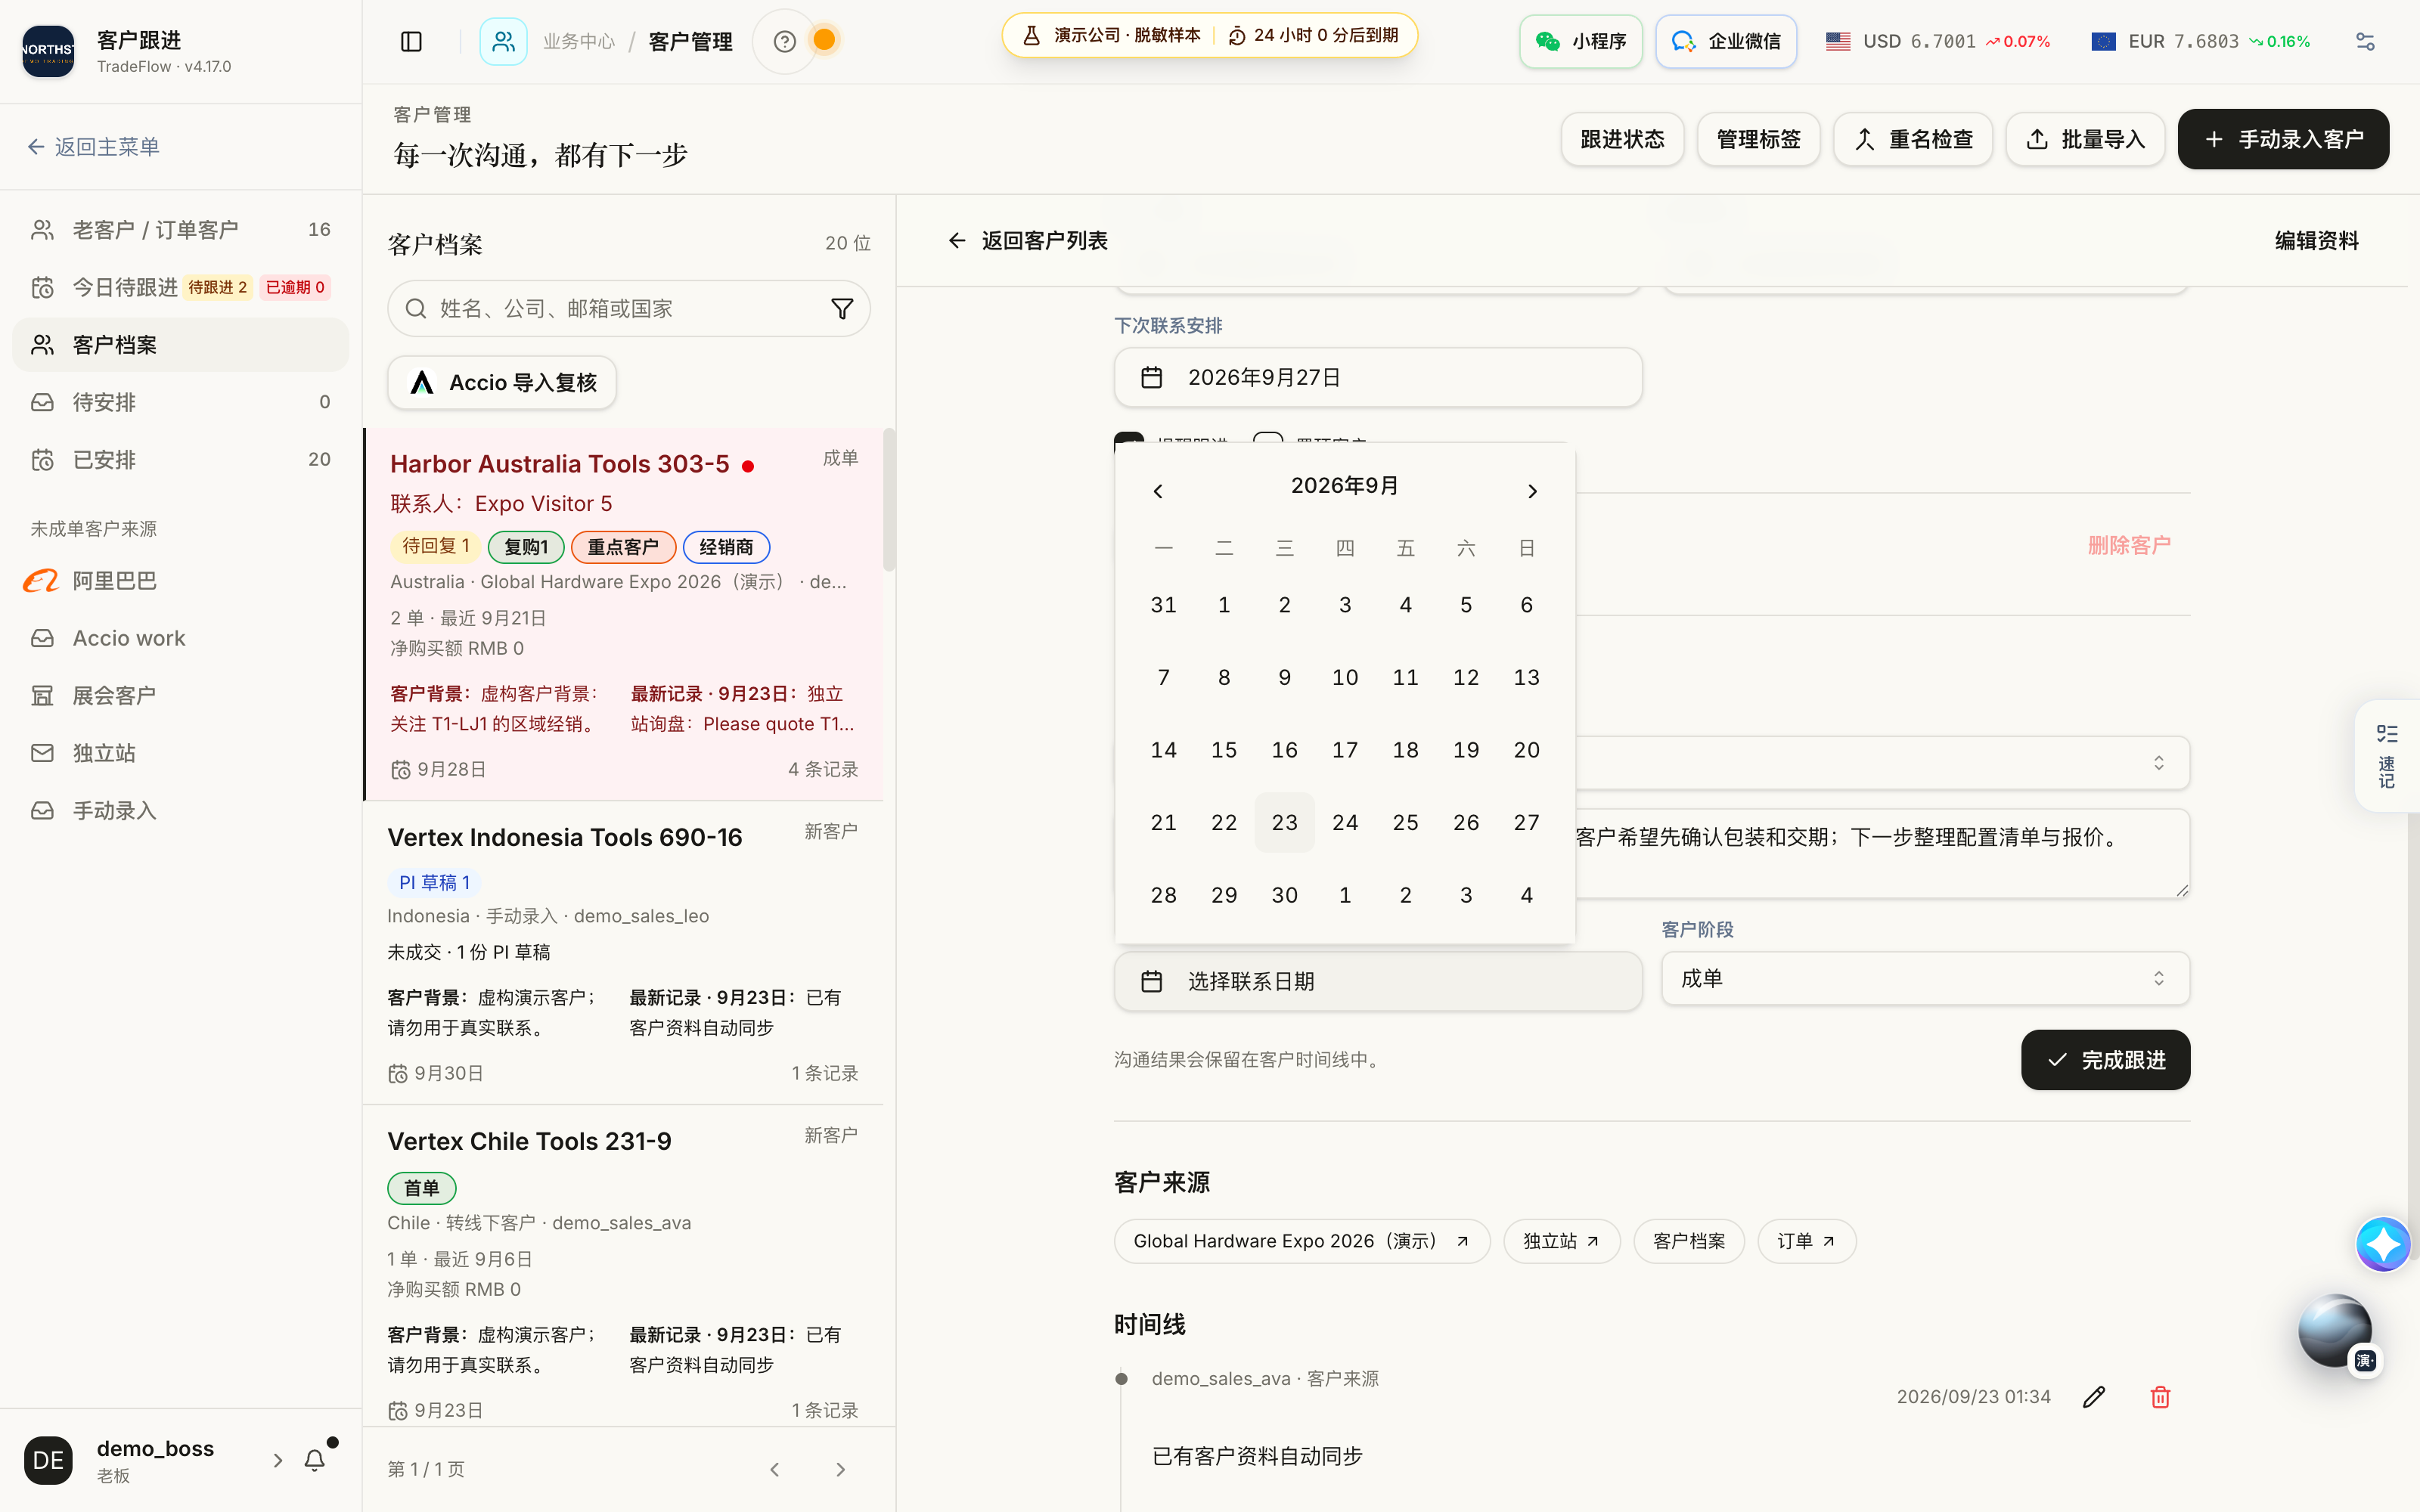Click 删除客户 link
The height and width of the screenshot is (1512, 2420).
2129,545
